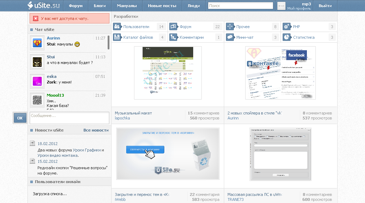The height and width of the screenshot is (203, 365).
Task: Click the Прочее category icon
Action: tap(230, 26)
